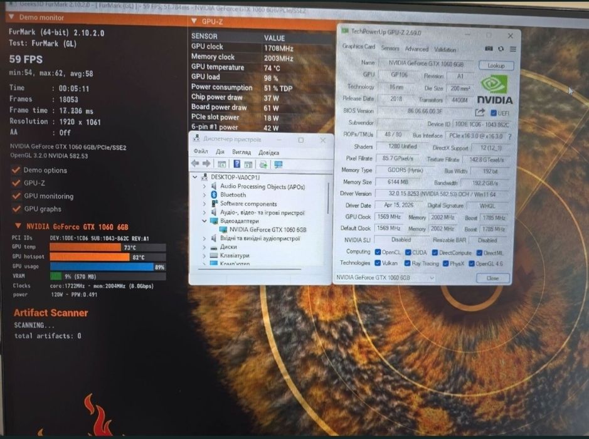The height and width of the screenshot is (439, 589).
Task: Click the NVIDIA logo in GPU-Z
Action: (x=495, y=90)
